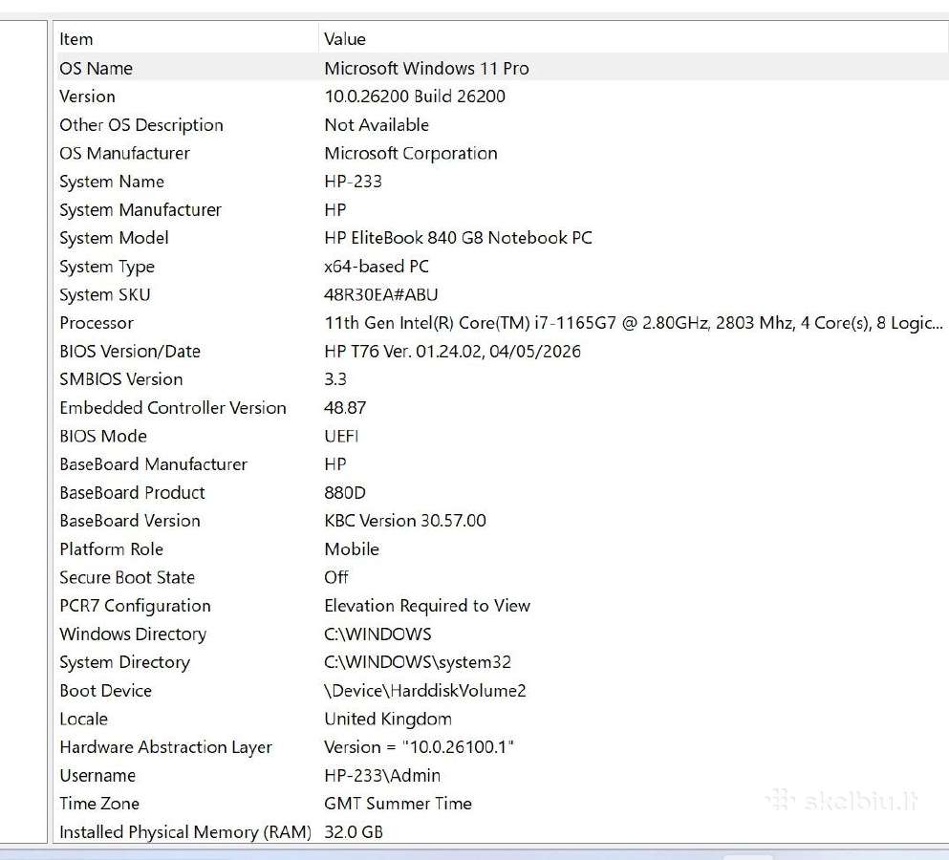The width and height of the screenshot is (949, 860).
Task: Click 'HP EliteBook 840 G8 Notebook PC'
Action: (458, 238)
